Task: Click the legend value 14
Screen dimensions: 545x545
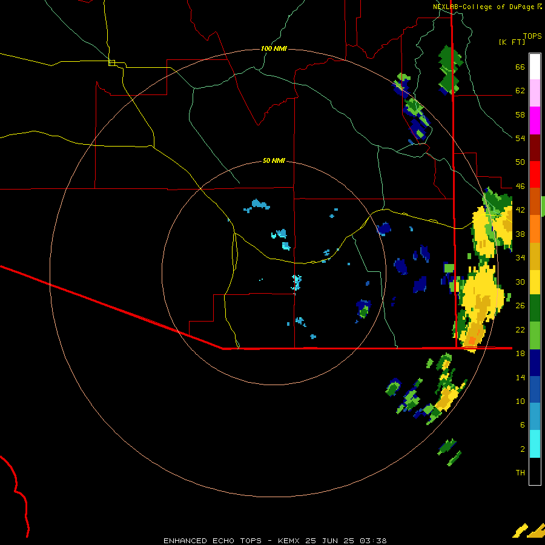Action: point(520,377)
